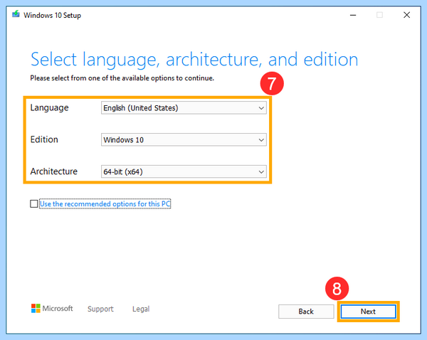Open the Architecture dropdown
This screenshot has height=340, width=427.
tap(184, 171)
